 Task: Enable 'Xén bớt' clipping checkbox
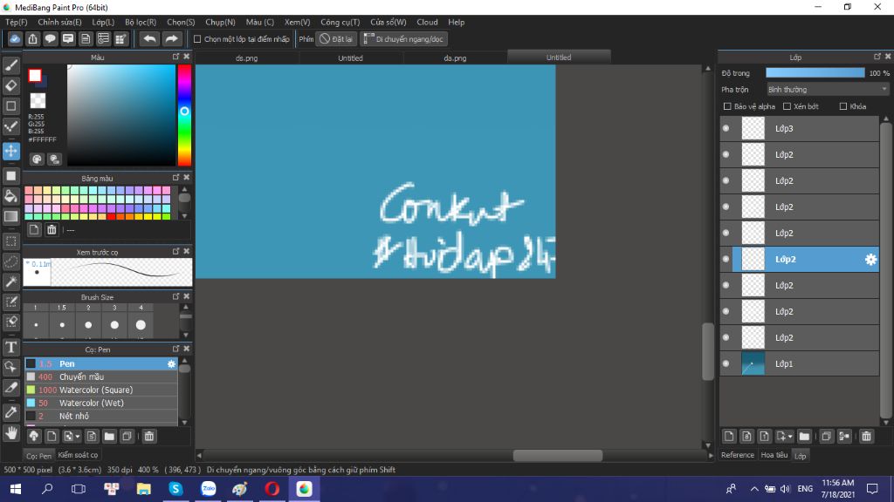coord(787,106)
